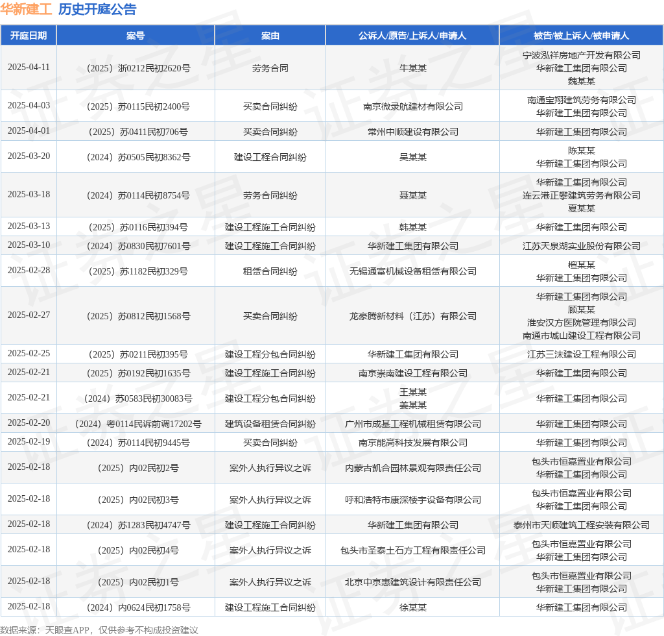The width and height of the screenshot is (664, 636).
Task: Click case number （2025）苏1182民初329号
Action: 136,271
